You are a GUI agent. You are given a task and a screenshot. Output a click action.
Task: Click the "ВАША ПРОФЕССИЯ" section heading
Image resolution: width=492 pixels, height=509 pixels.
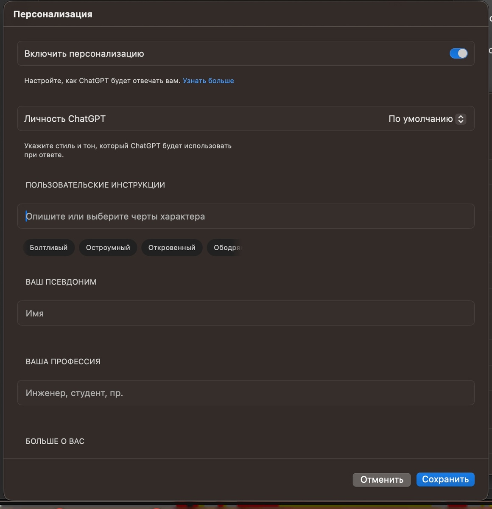point(63,362)
